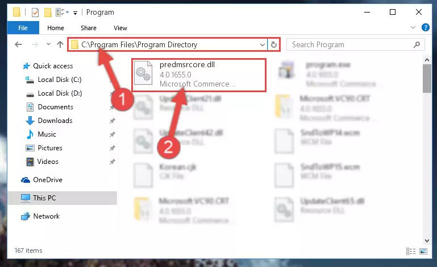This screenshot has height=267, width=437.
Task: Open Customize Quick Access Toolbar dropdown
Action: click(75, 13)
